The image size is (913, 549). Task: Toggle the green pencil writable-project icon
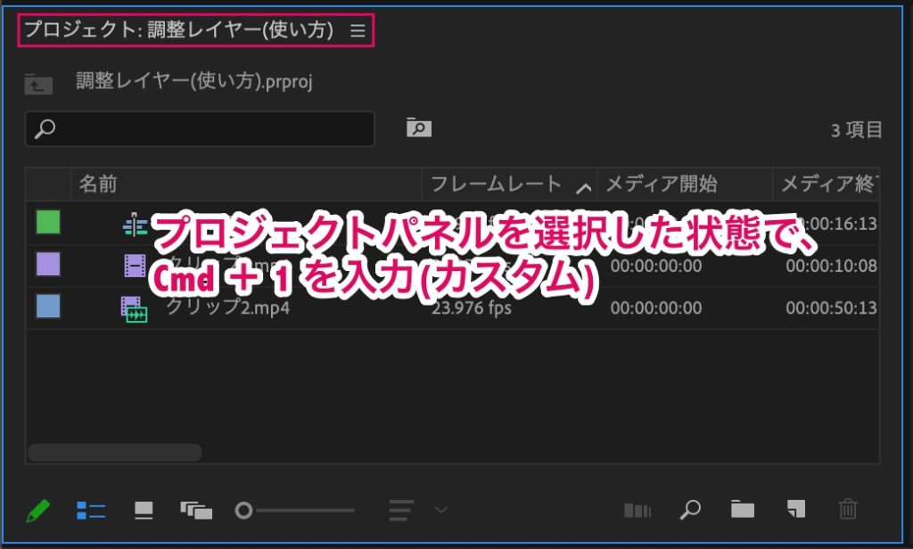tap(38, 511)
